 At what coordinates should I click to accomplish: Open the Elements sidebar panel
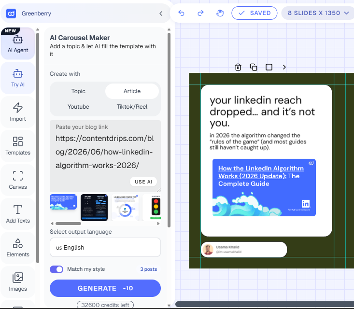click(18, 248)
